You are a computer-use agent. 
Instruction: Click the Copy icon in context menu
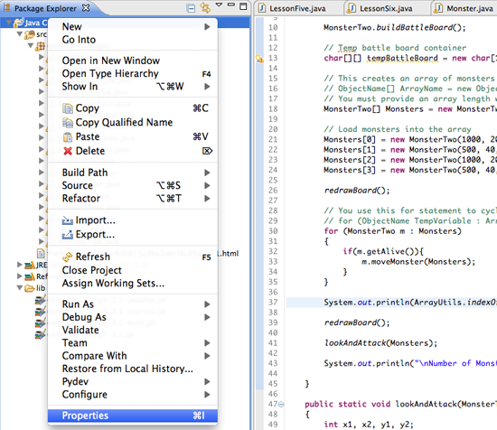[x=68, y=108]
